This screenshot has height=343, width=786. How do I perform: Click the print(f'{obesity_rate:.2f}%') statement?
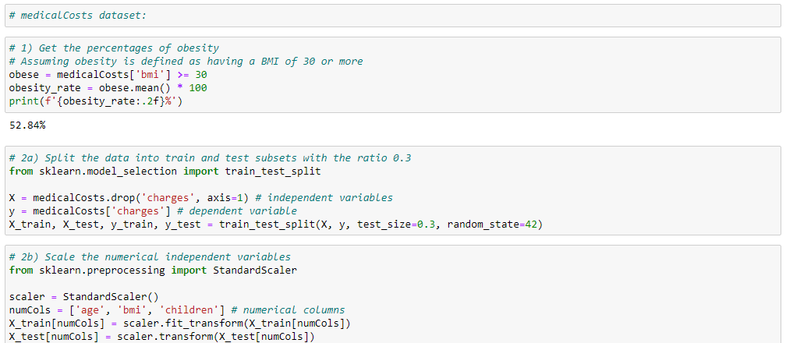(95, 101)
